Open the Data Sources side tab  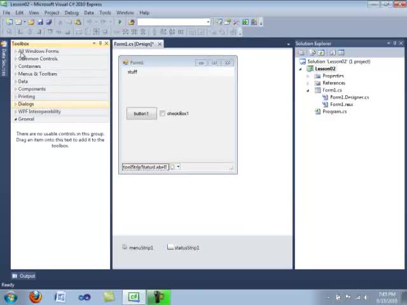click(x=4, y=59)
